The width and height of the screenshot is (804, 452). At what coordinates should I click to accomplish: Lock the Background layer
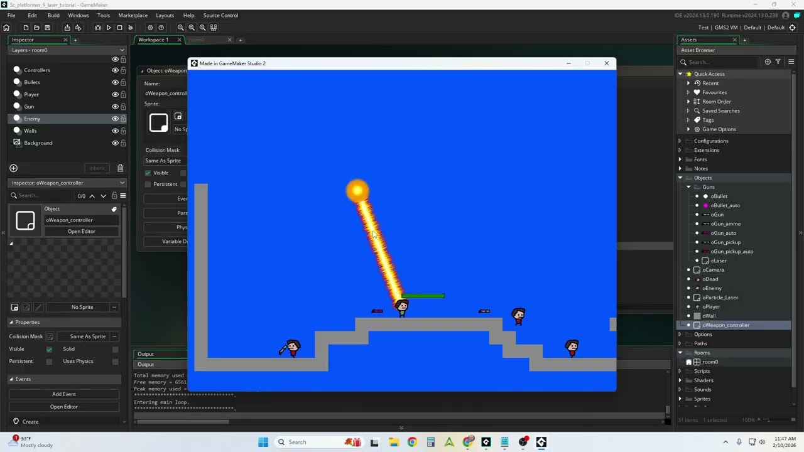(123, 143)
